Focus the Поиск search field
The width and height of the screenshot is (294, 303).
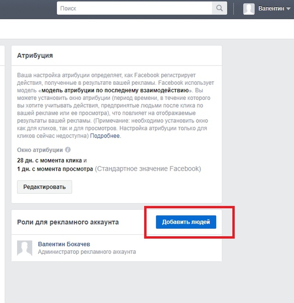pyautogui.click(x=134, y=9)
